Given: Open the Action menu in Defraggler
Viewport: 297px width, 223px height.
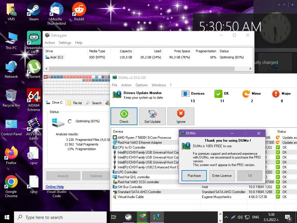Looking at the screenshot, I should tap(50, 43).
